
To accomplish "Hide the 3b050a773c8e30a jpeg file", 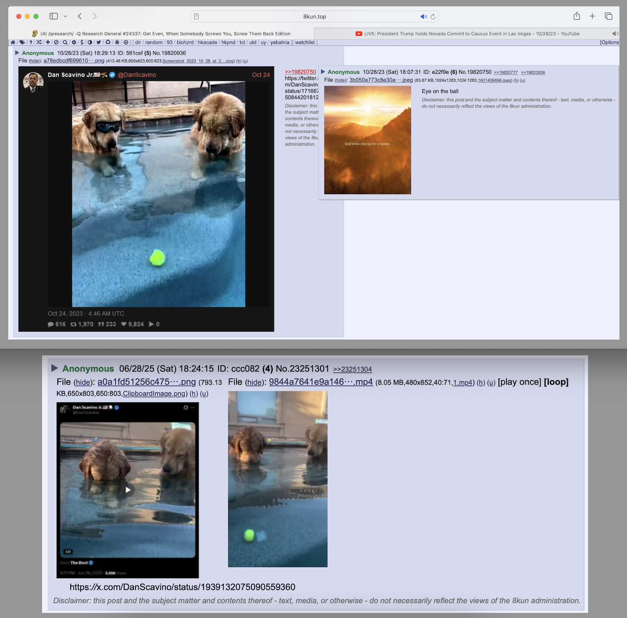I will pyautogui.click(x=341, y=80).
